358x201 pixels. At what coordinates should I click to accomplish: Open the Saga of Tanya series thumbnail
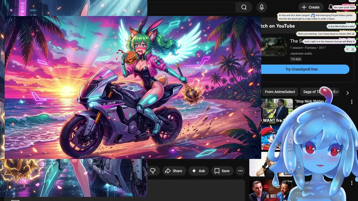274,47
